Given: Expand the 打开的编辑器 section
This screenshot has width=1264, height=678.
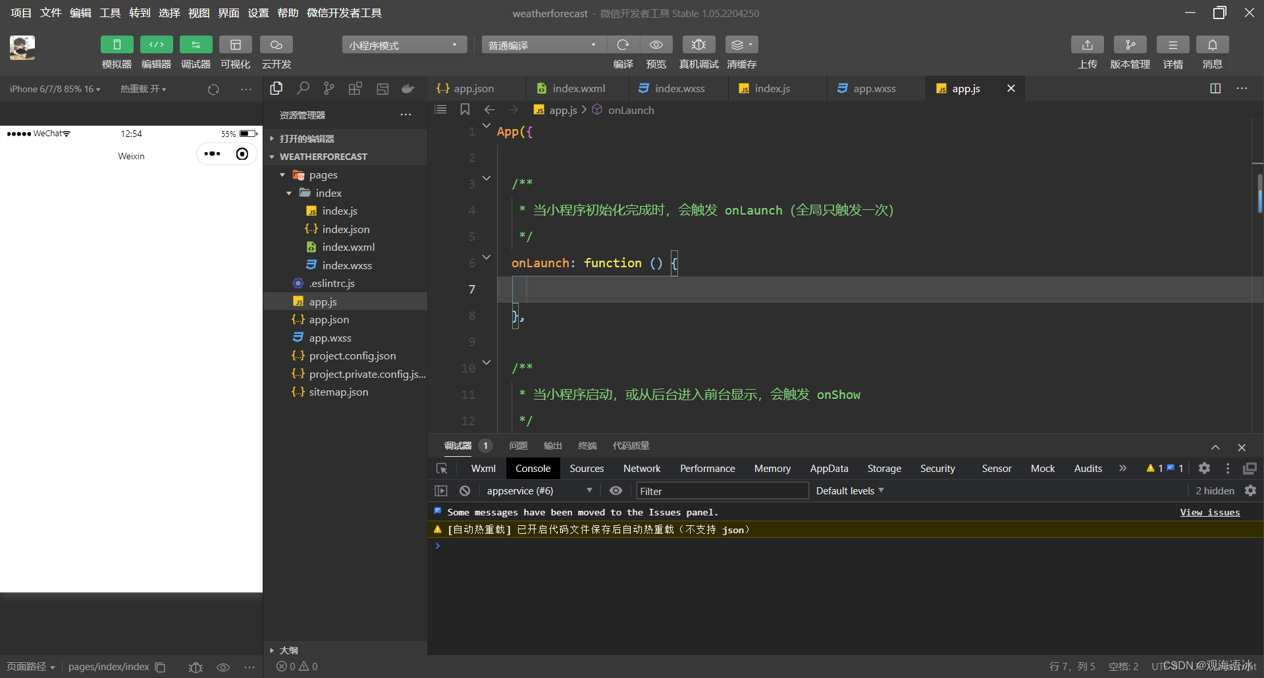Looking at the screenshot, I should coord(345,138).
